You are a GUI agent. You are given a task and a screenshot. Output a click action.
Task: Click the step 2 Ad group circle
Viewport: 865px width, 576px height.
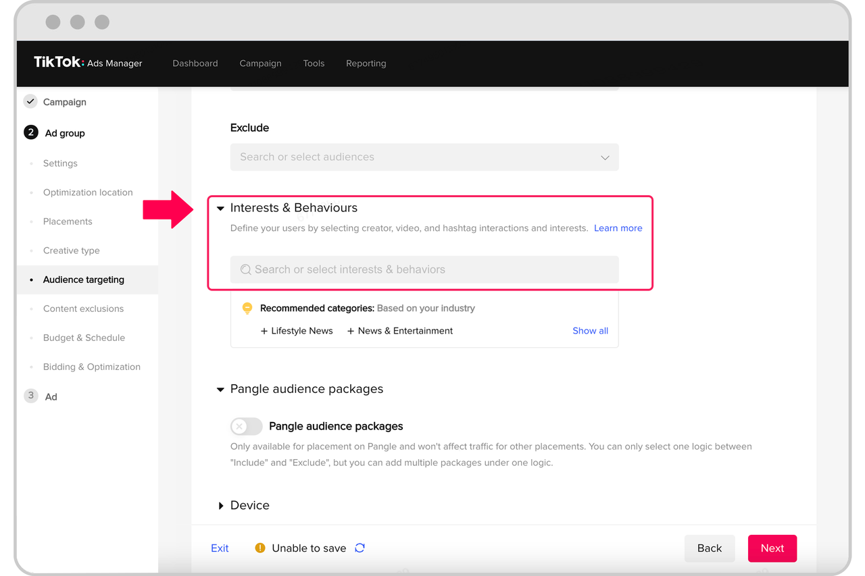[30, 132]
